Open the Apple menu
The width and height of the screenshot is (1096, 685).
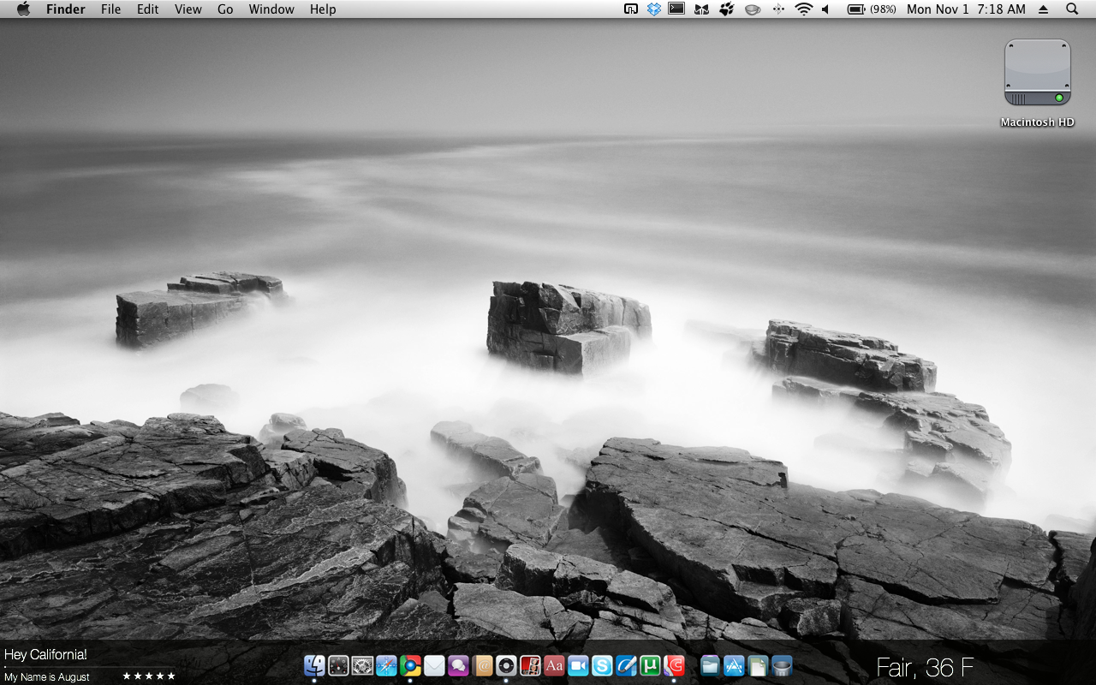(23, 9)
